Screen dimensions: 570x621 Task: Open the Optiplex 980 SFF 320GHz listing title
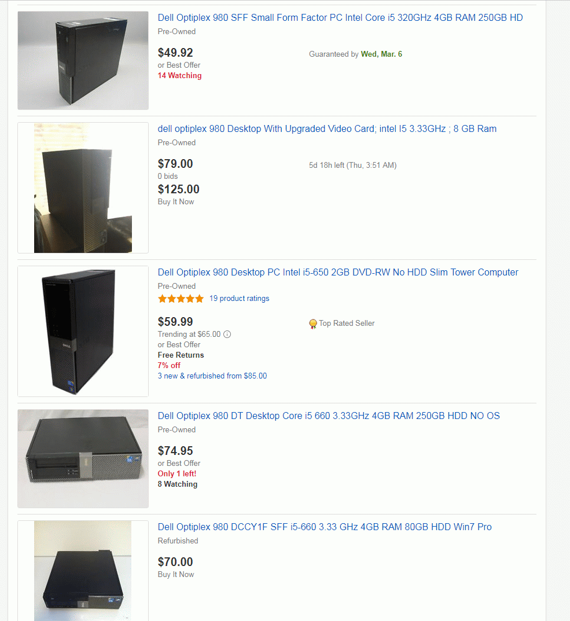tap(340, 18)
